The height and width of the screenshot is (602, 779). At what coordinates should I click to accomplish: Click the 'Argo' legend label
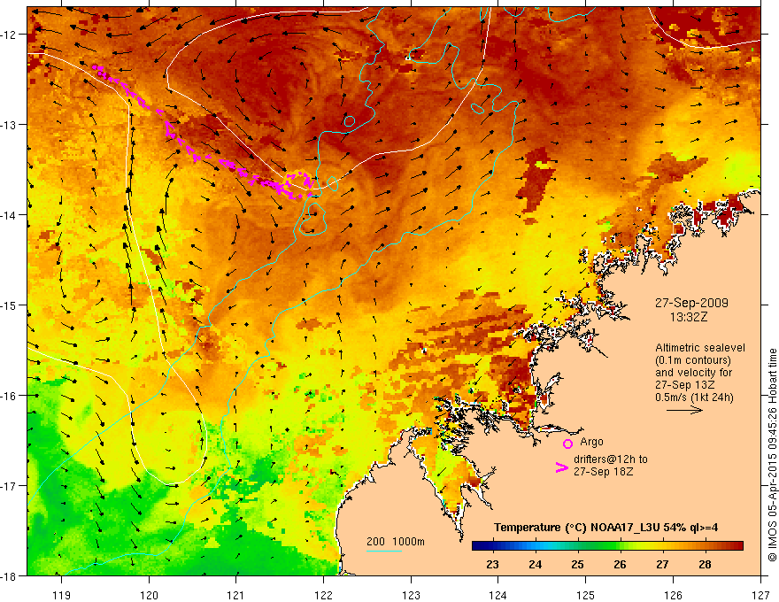[591, 442]
